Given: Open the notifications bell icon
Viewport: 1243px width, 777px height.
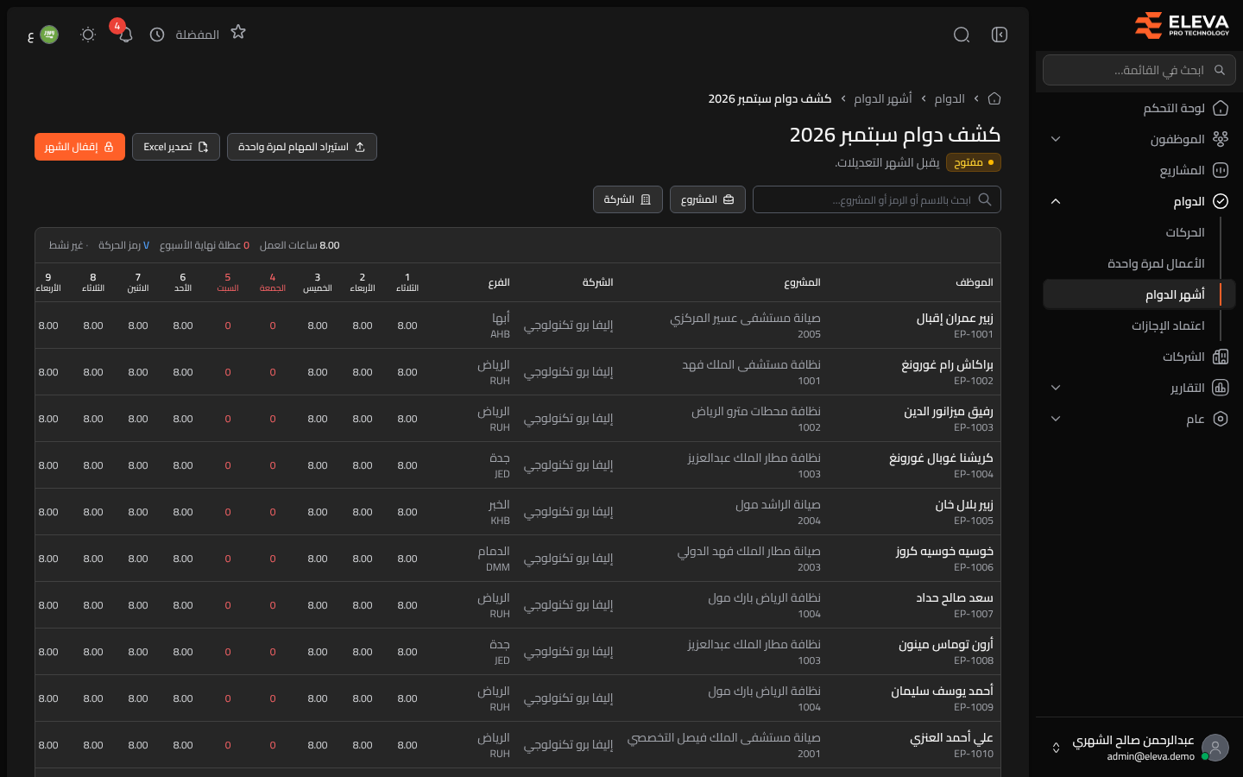Looking at the screenshot, I should pyautogui.click(x=126, y=35).
